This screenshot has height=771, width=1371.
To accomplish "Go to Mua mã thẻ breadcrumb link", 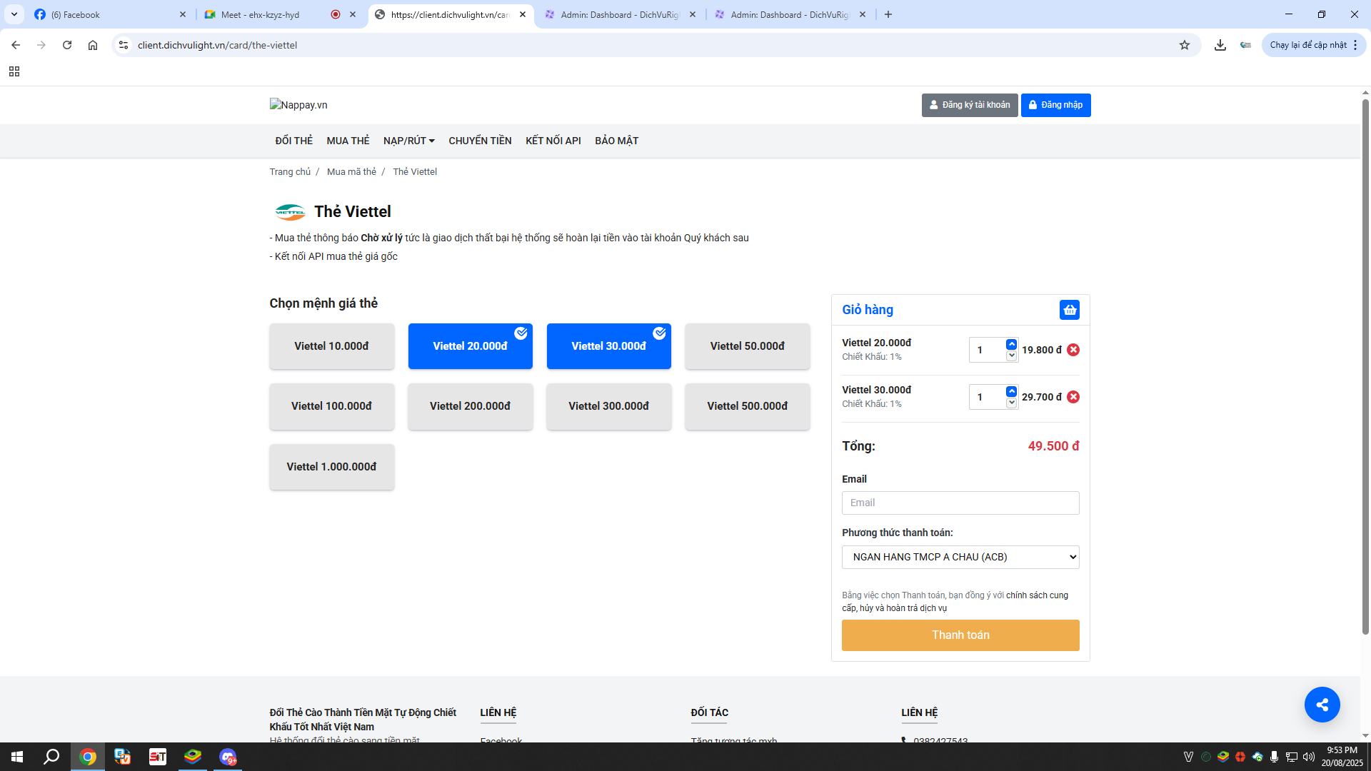I will [351, 172].
